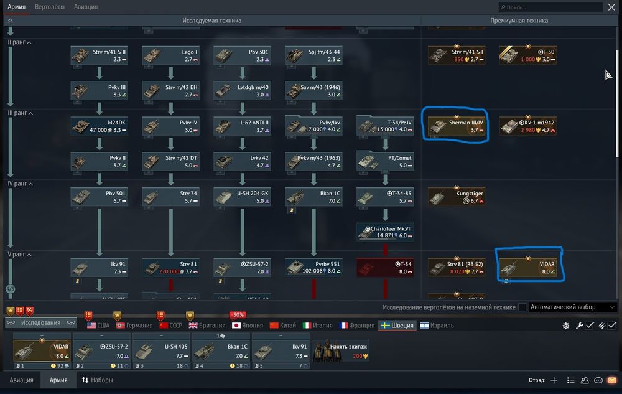Switch to the Вертолёты tab
622x394 pixels.
(x=50, y=7)
